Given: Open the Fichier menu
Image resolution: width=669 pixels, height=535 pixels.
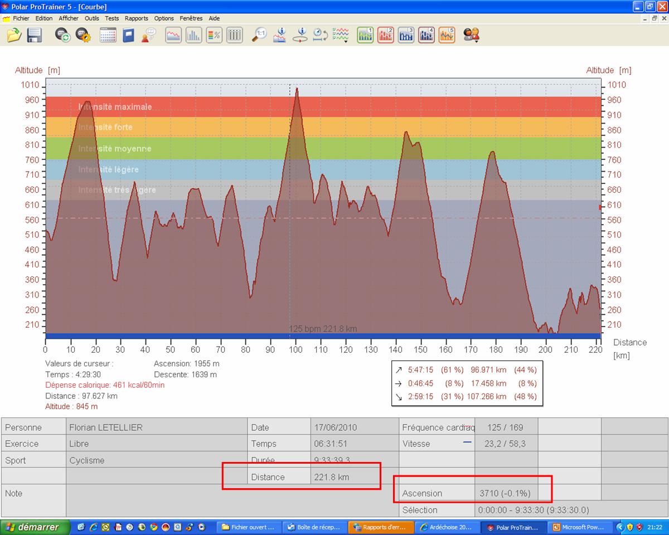Looking at the screenshot, I should pyautogui.click(x=21, y=18).
